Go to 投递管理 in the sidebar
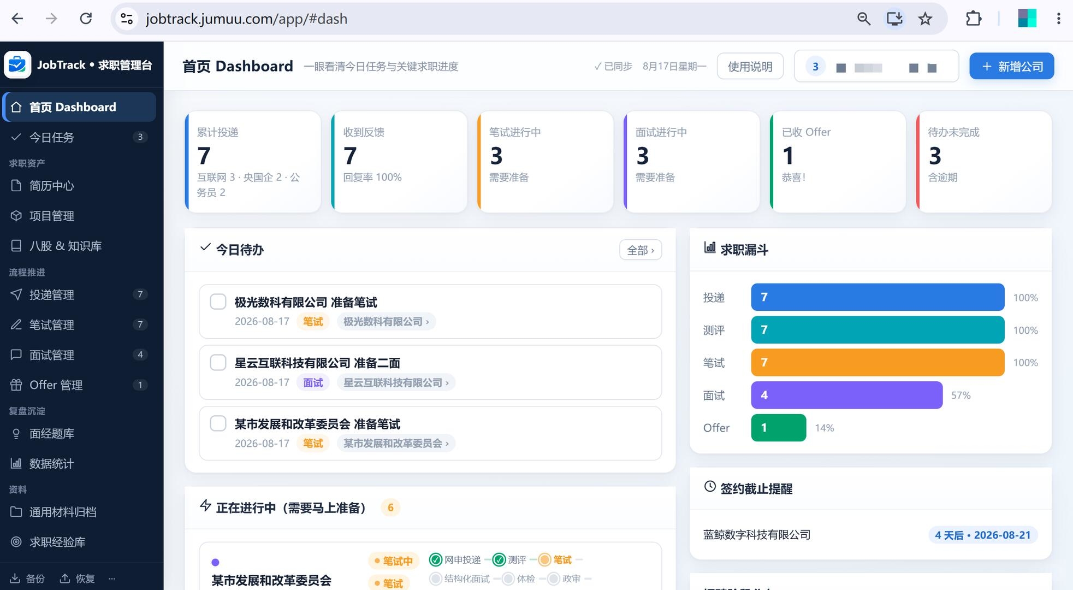Viewport: 1073px width, 590px height. (x=79, y=294)
